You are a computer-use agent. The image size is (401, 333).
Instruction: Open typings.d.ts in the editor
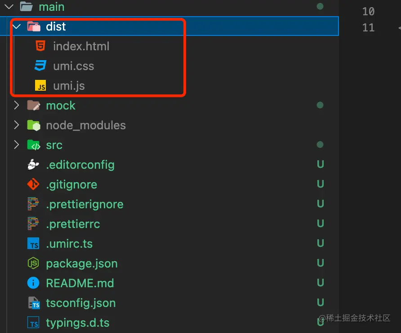[77, 323]
